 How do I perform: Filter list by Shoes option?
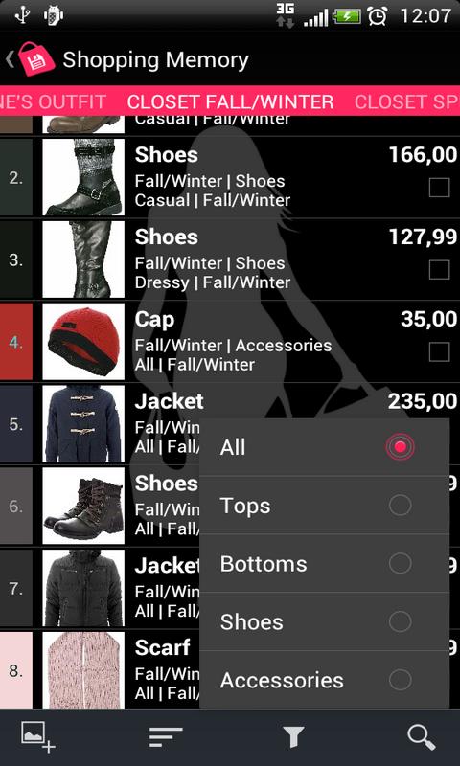324,621
